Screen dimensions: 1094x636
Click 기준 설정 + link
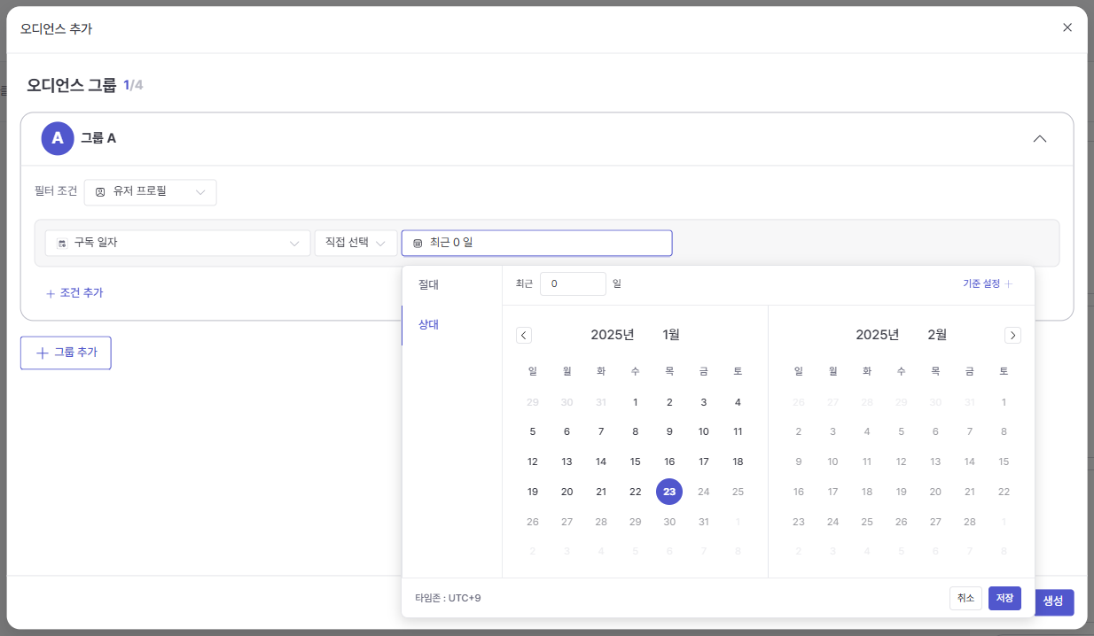[987, 283]
